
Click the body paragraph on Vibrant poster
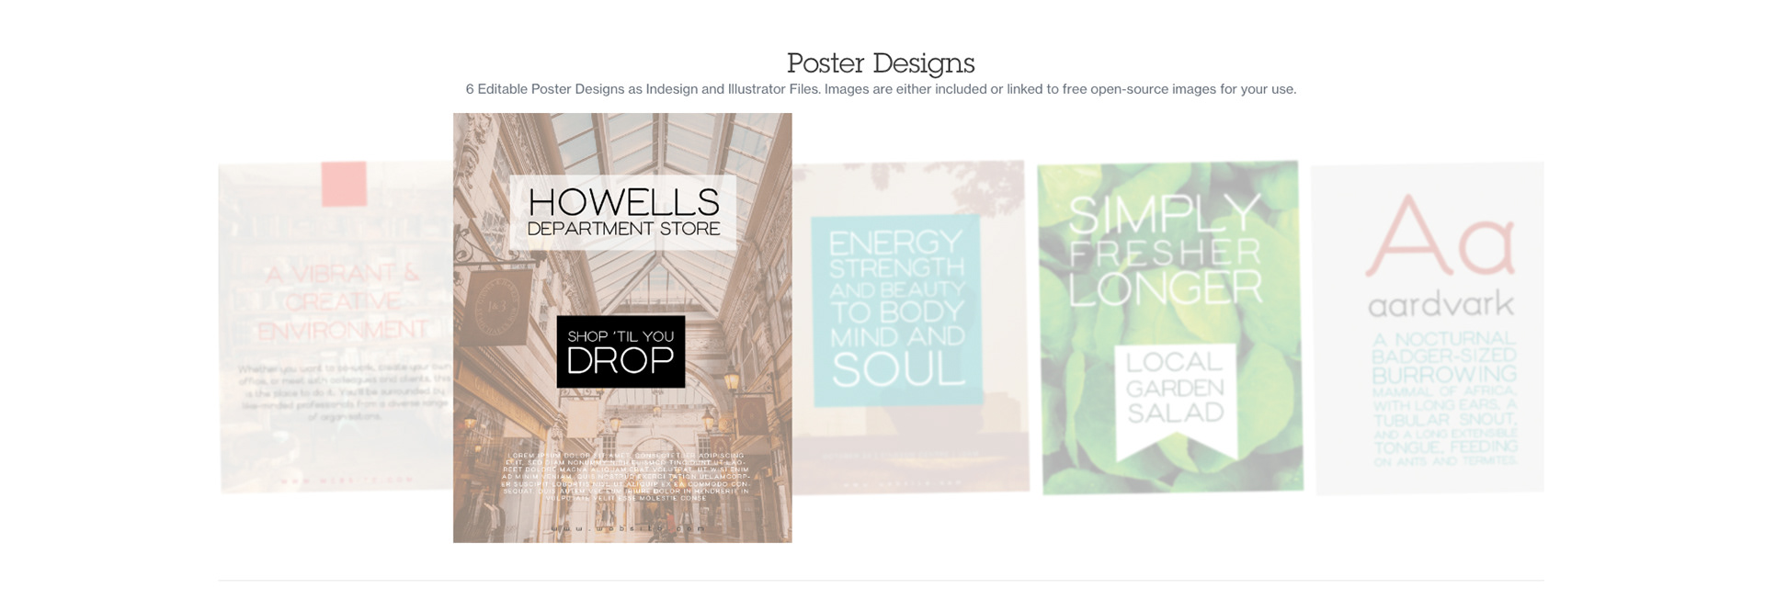pyautogui.click(x=345, y=392)
